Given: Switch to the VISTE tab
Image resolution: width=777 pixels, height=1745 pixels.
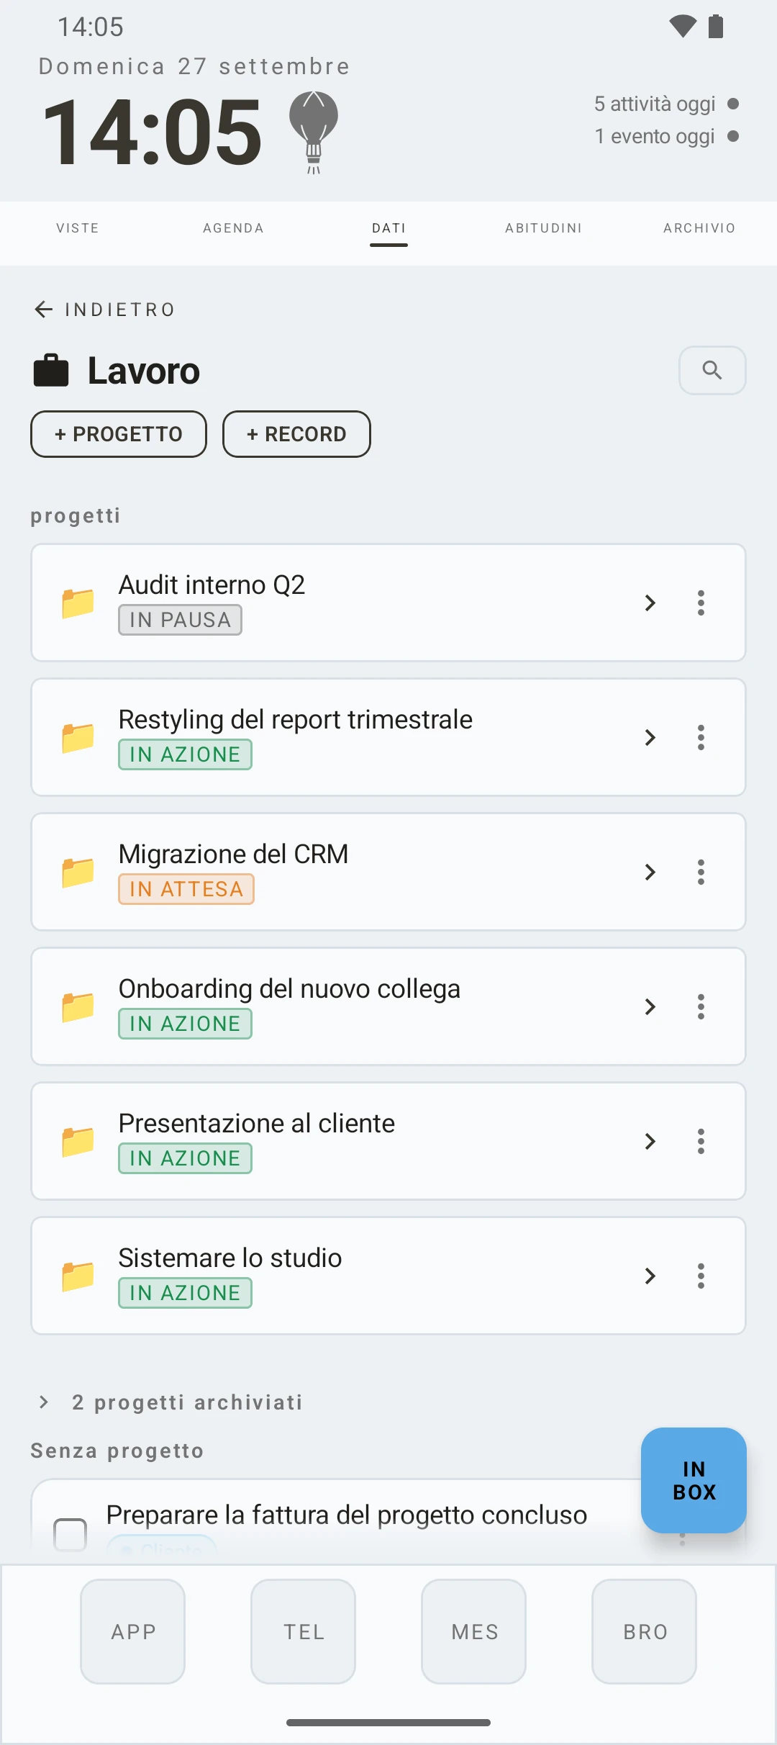Looking at the screenshot, I should (78, 228).
